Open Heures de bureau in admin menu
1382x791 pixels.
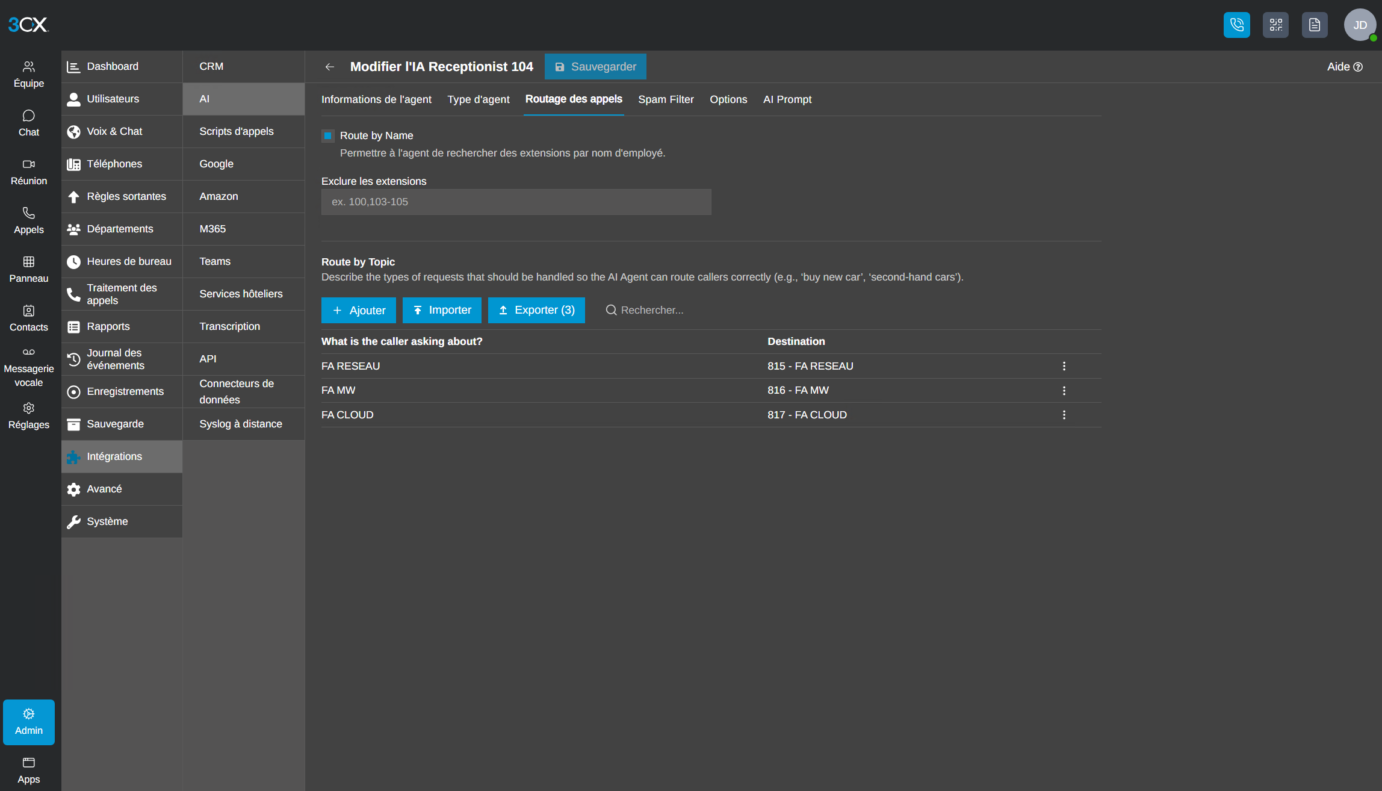pyautogui.click(x=122, y=262)
